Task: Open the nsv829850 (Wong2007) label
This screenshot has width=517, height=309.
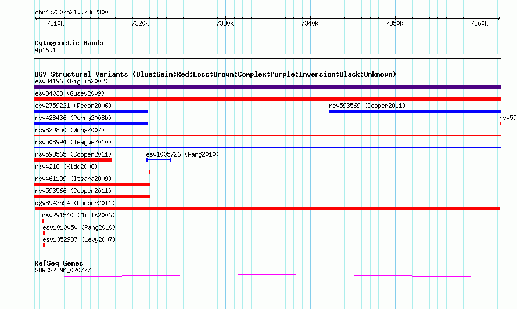Action: [x=70, y=130]
